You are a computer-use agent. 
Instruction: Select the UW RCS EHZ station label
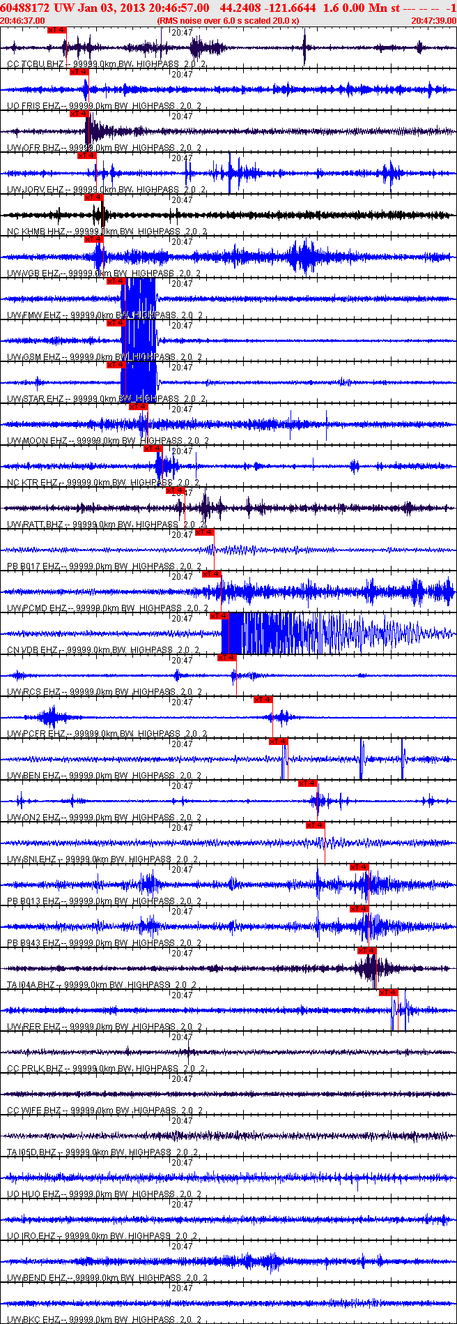[x=34, y=692]
